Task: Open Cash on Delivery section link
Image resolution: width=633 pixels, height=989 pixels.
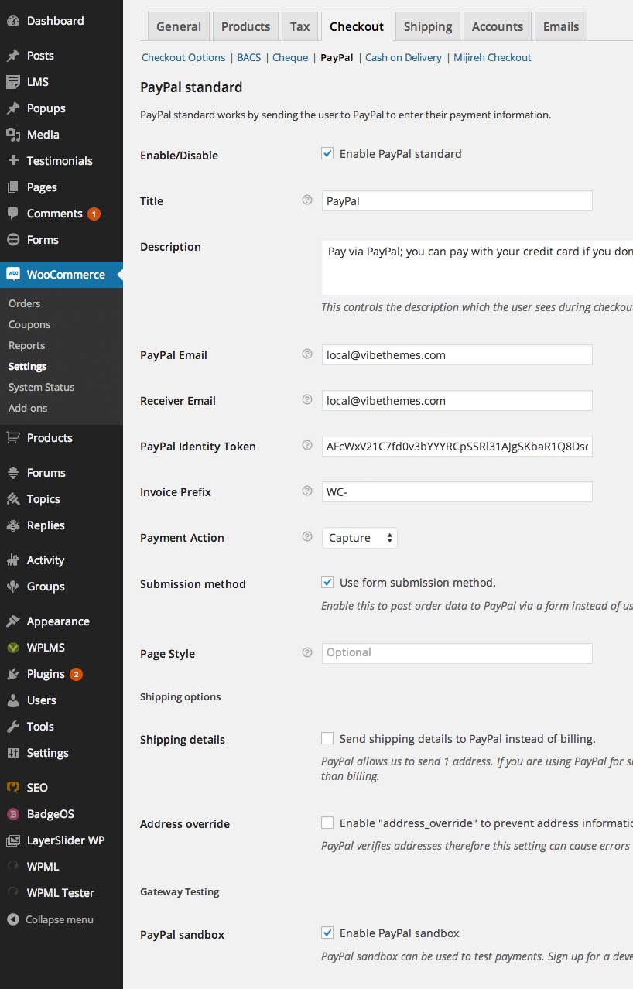Action: tap(403, 57)
